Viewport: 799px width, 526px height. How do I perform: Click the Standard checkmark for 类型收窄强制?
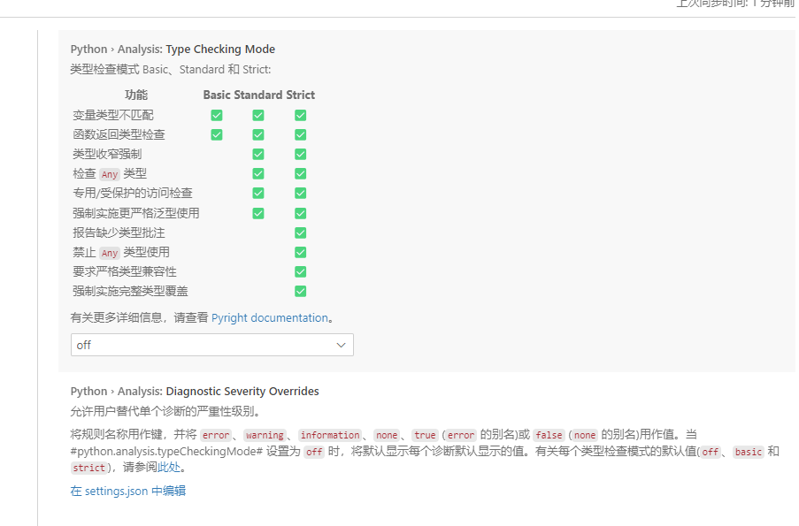[257, 154]
